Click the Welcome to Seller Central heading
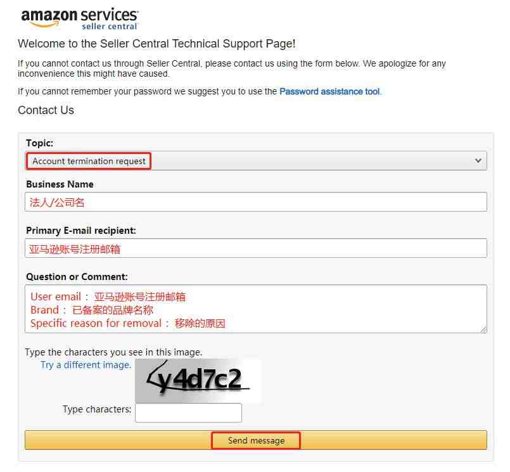 (156, 44)
